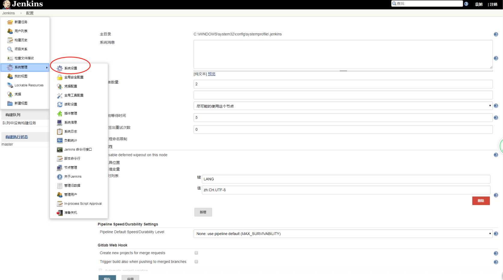
Task: Click the 读取设置 refresh icon
Action: (x=60, y=104)
